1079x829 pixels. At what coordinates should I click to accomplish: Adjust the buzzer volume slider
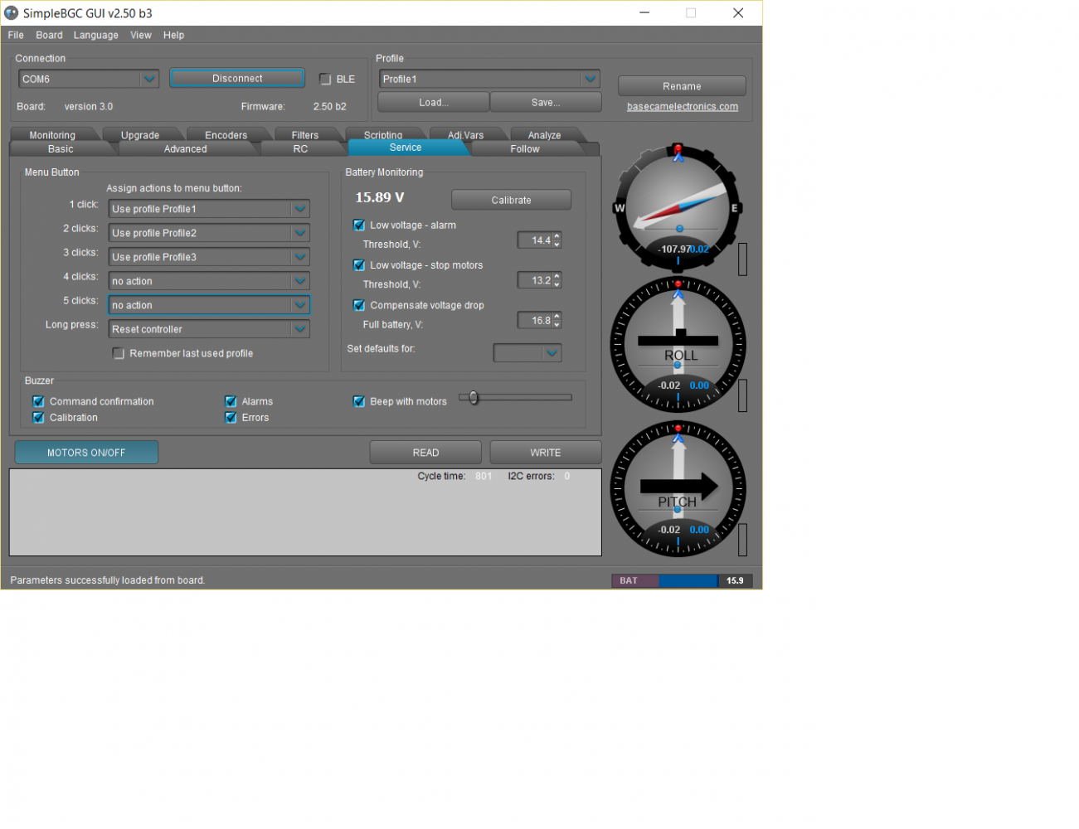click(x=474, y=398)
